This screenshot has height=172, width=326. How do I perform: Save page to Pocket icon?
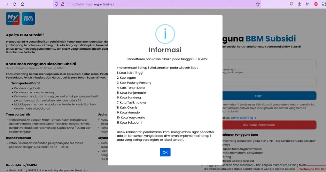(x=291, y=4)
